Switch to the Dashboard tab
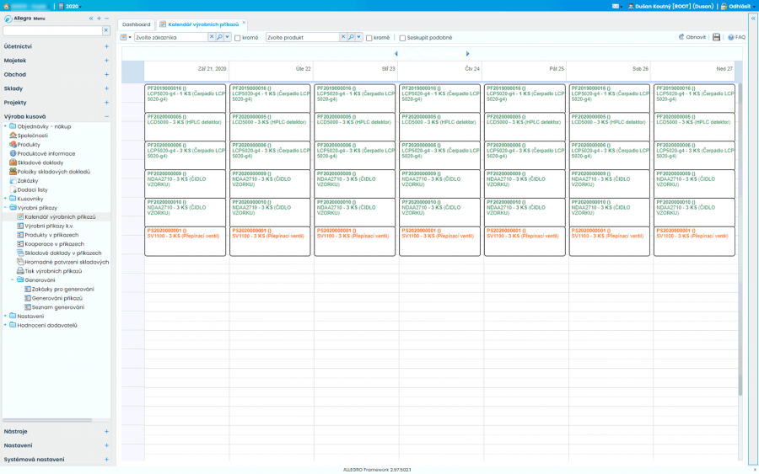Image resolution: width=759 pixels, height=474 pixels. [137, 24]
